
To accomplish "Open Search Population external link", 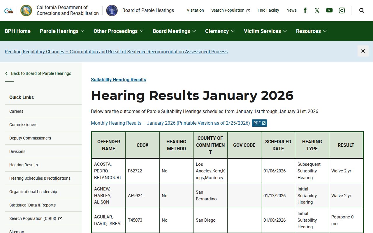I will click(x=231, y=10).
